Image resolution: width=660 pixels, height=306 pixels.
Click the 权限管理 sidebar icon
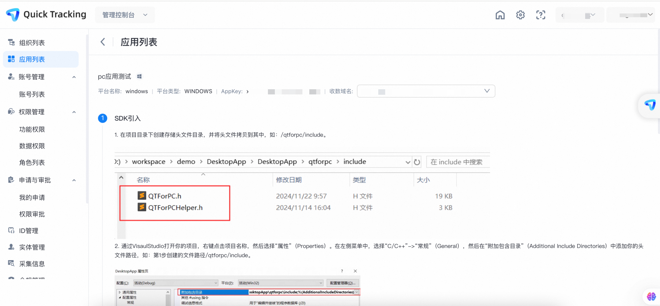pyautogui.click(x=11, y=112)
